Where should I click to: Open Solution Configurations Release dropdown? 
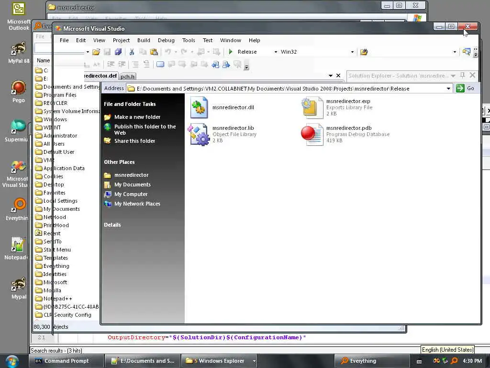point(276,52)
